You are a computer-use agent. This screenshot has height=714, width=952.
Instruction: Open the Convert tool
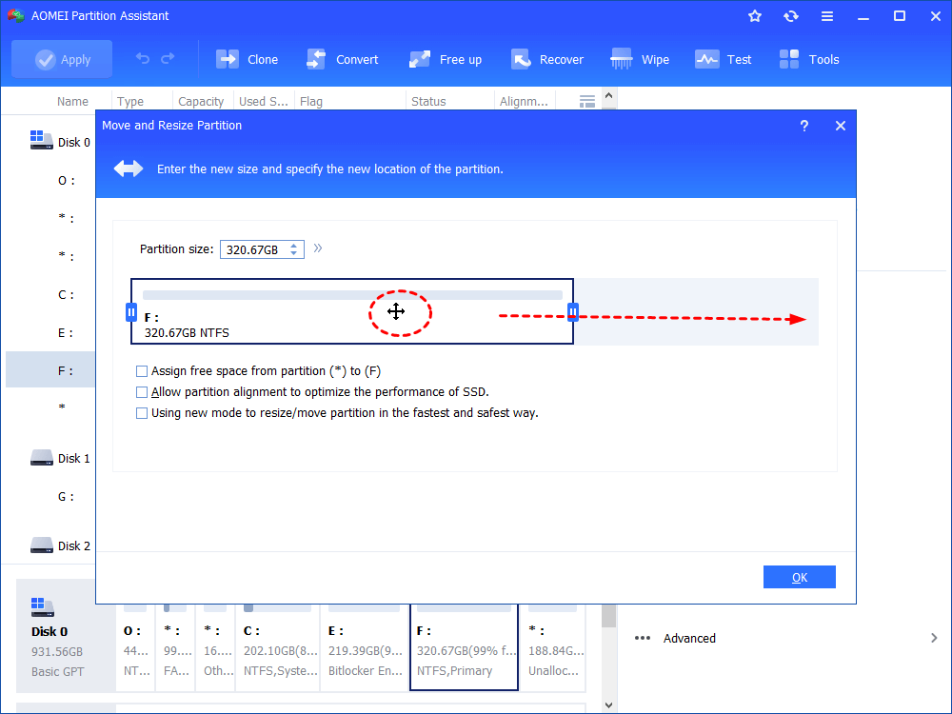pyautogui.click(x=316, y=59)
